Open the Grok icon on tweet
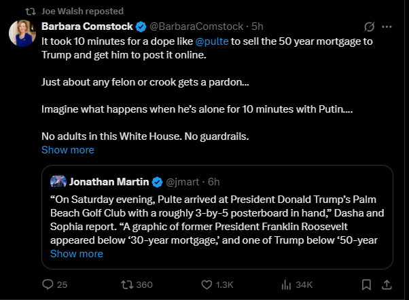 (370, 28)
